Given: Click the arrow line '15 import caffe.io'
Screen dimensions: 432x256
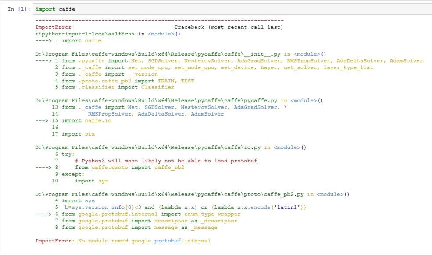Looking at the screenshot, I should tap(73, 121).
